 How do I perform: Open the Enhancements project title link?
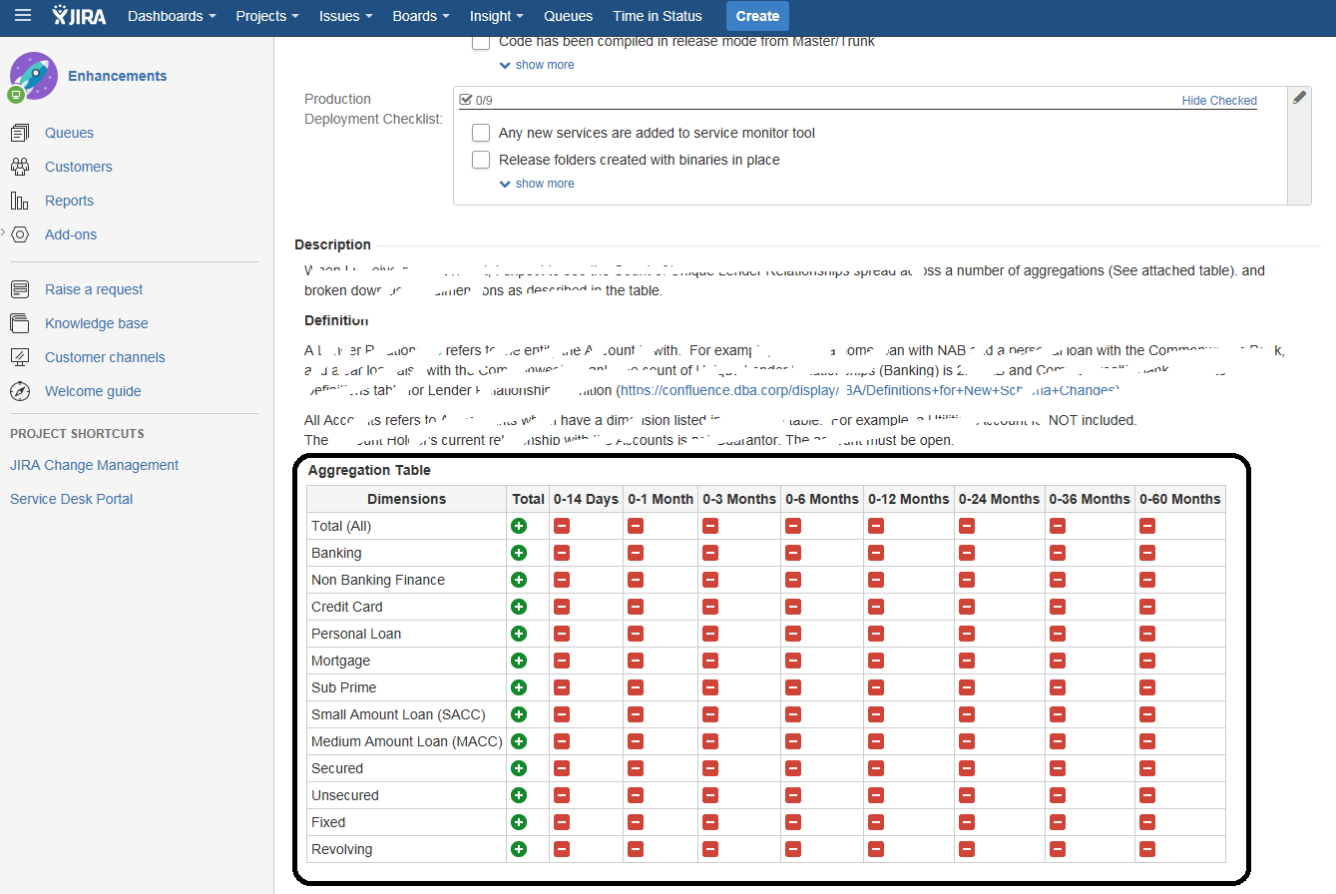coord(118,76)
